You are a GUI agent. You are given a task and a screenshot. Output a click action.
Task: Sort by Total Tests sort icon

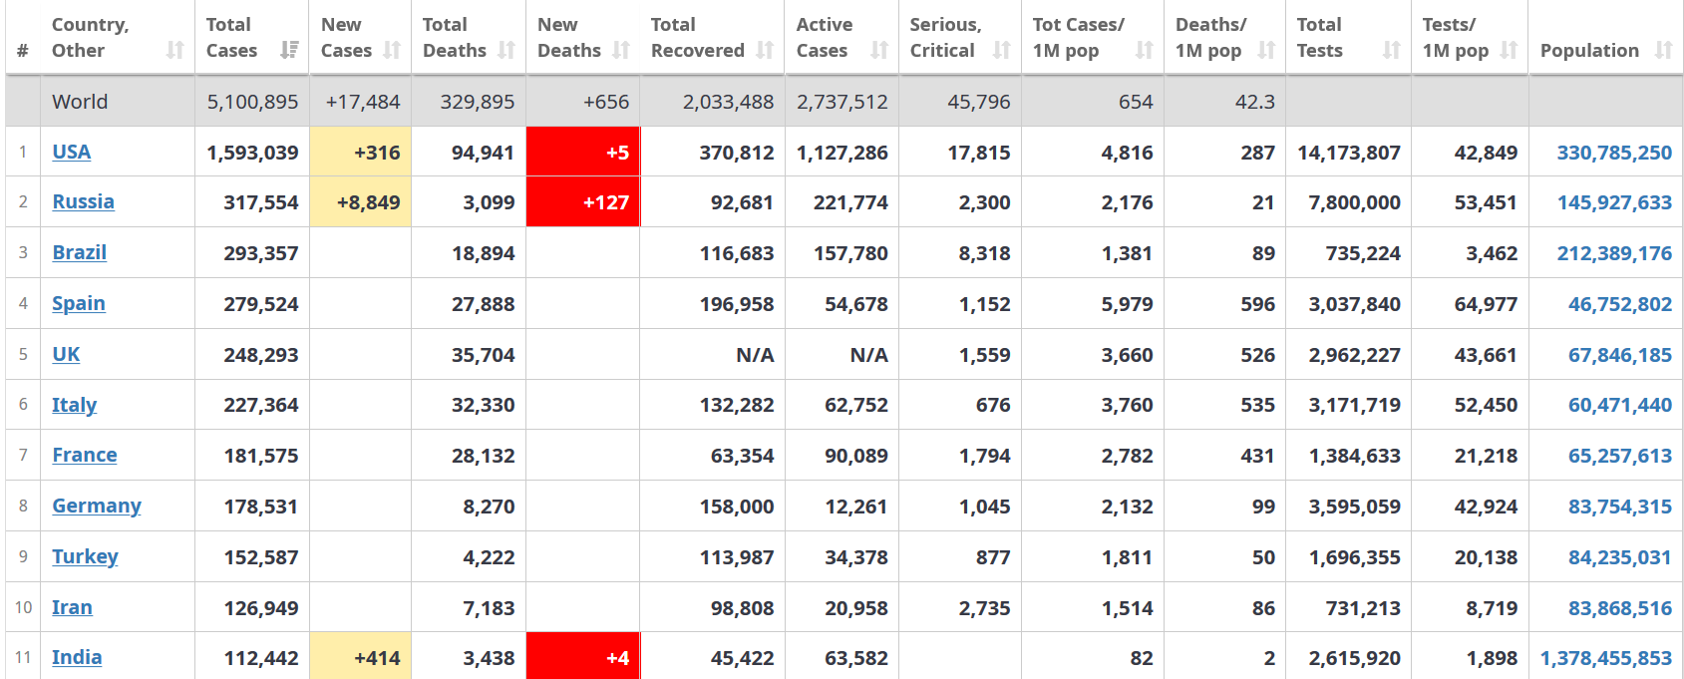pos(1392,50)
